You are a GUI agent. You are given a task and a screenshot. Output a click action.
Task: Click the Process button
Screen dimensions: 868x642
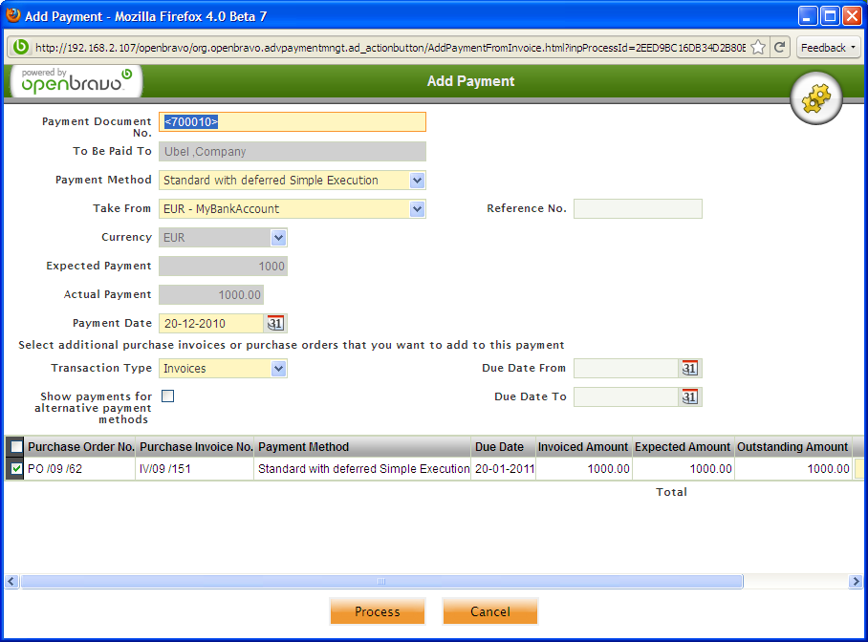378,611
